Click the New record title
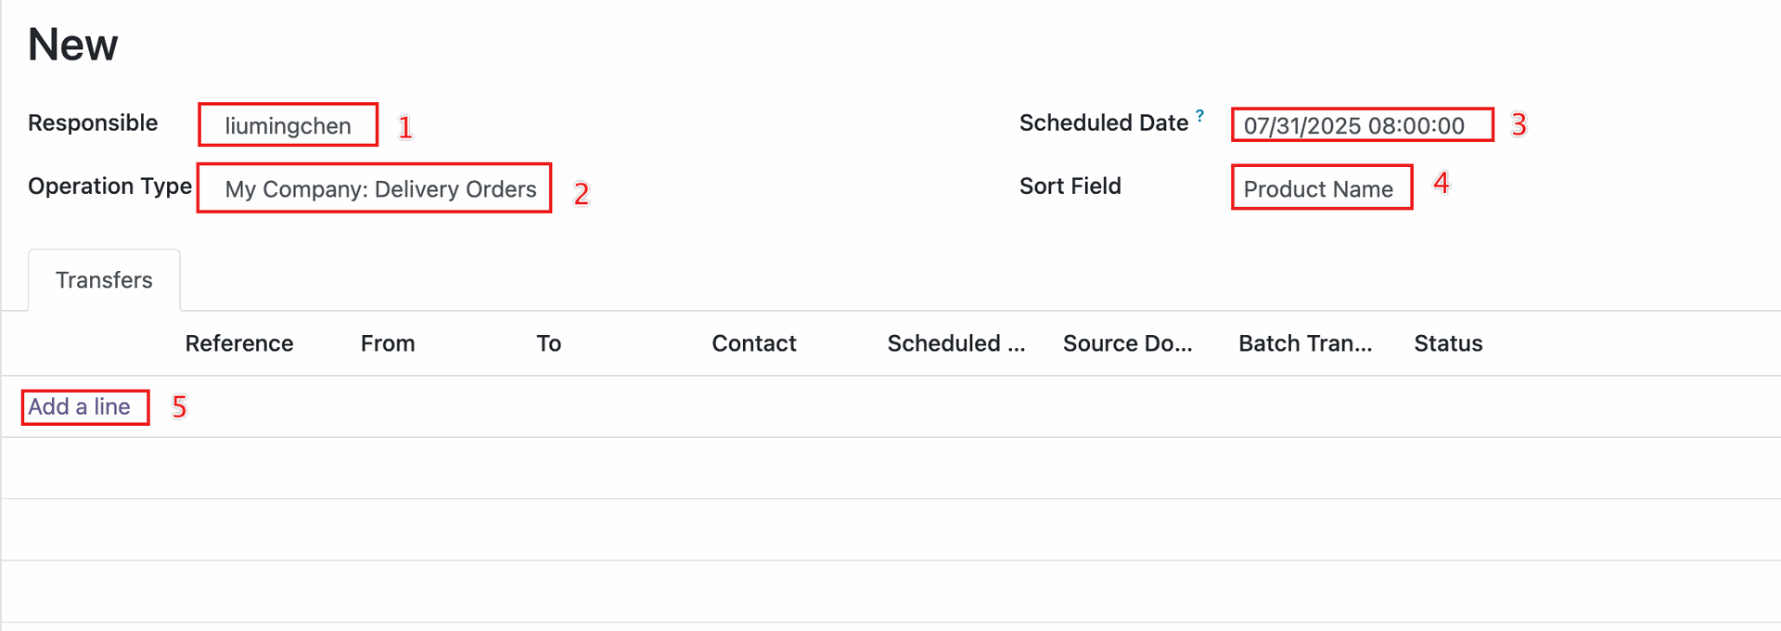This screenshot has width=1781, height=631. pos(73,45)
